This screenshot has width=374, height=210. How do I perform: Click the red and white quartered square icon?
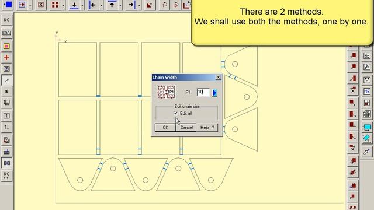pos(367,103)
